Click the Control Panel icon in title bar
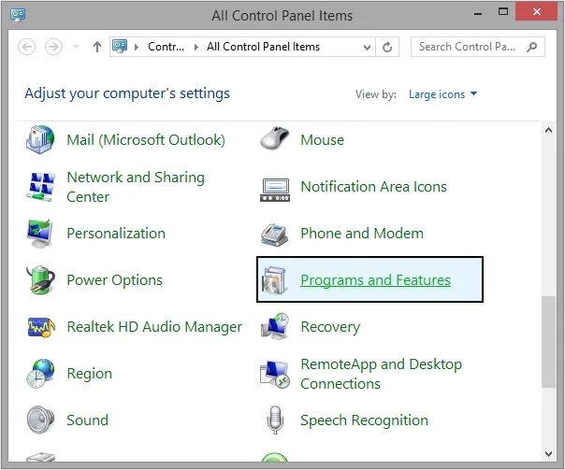Screen dimensions: 565x470 tap(18, 15)
